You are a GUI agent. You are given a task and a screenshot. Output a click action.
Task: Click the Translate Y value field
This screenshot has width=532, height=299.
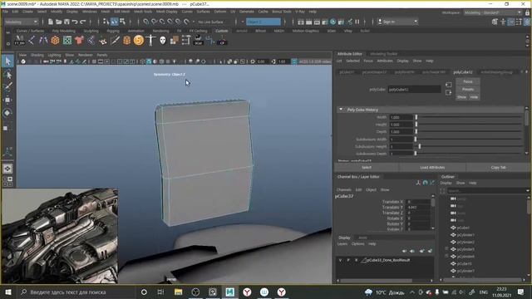coord(419,207)
